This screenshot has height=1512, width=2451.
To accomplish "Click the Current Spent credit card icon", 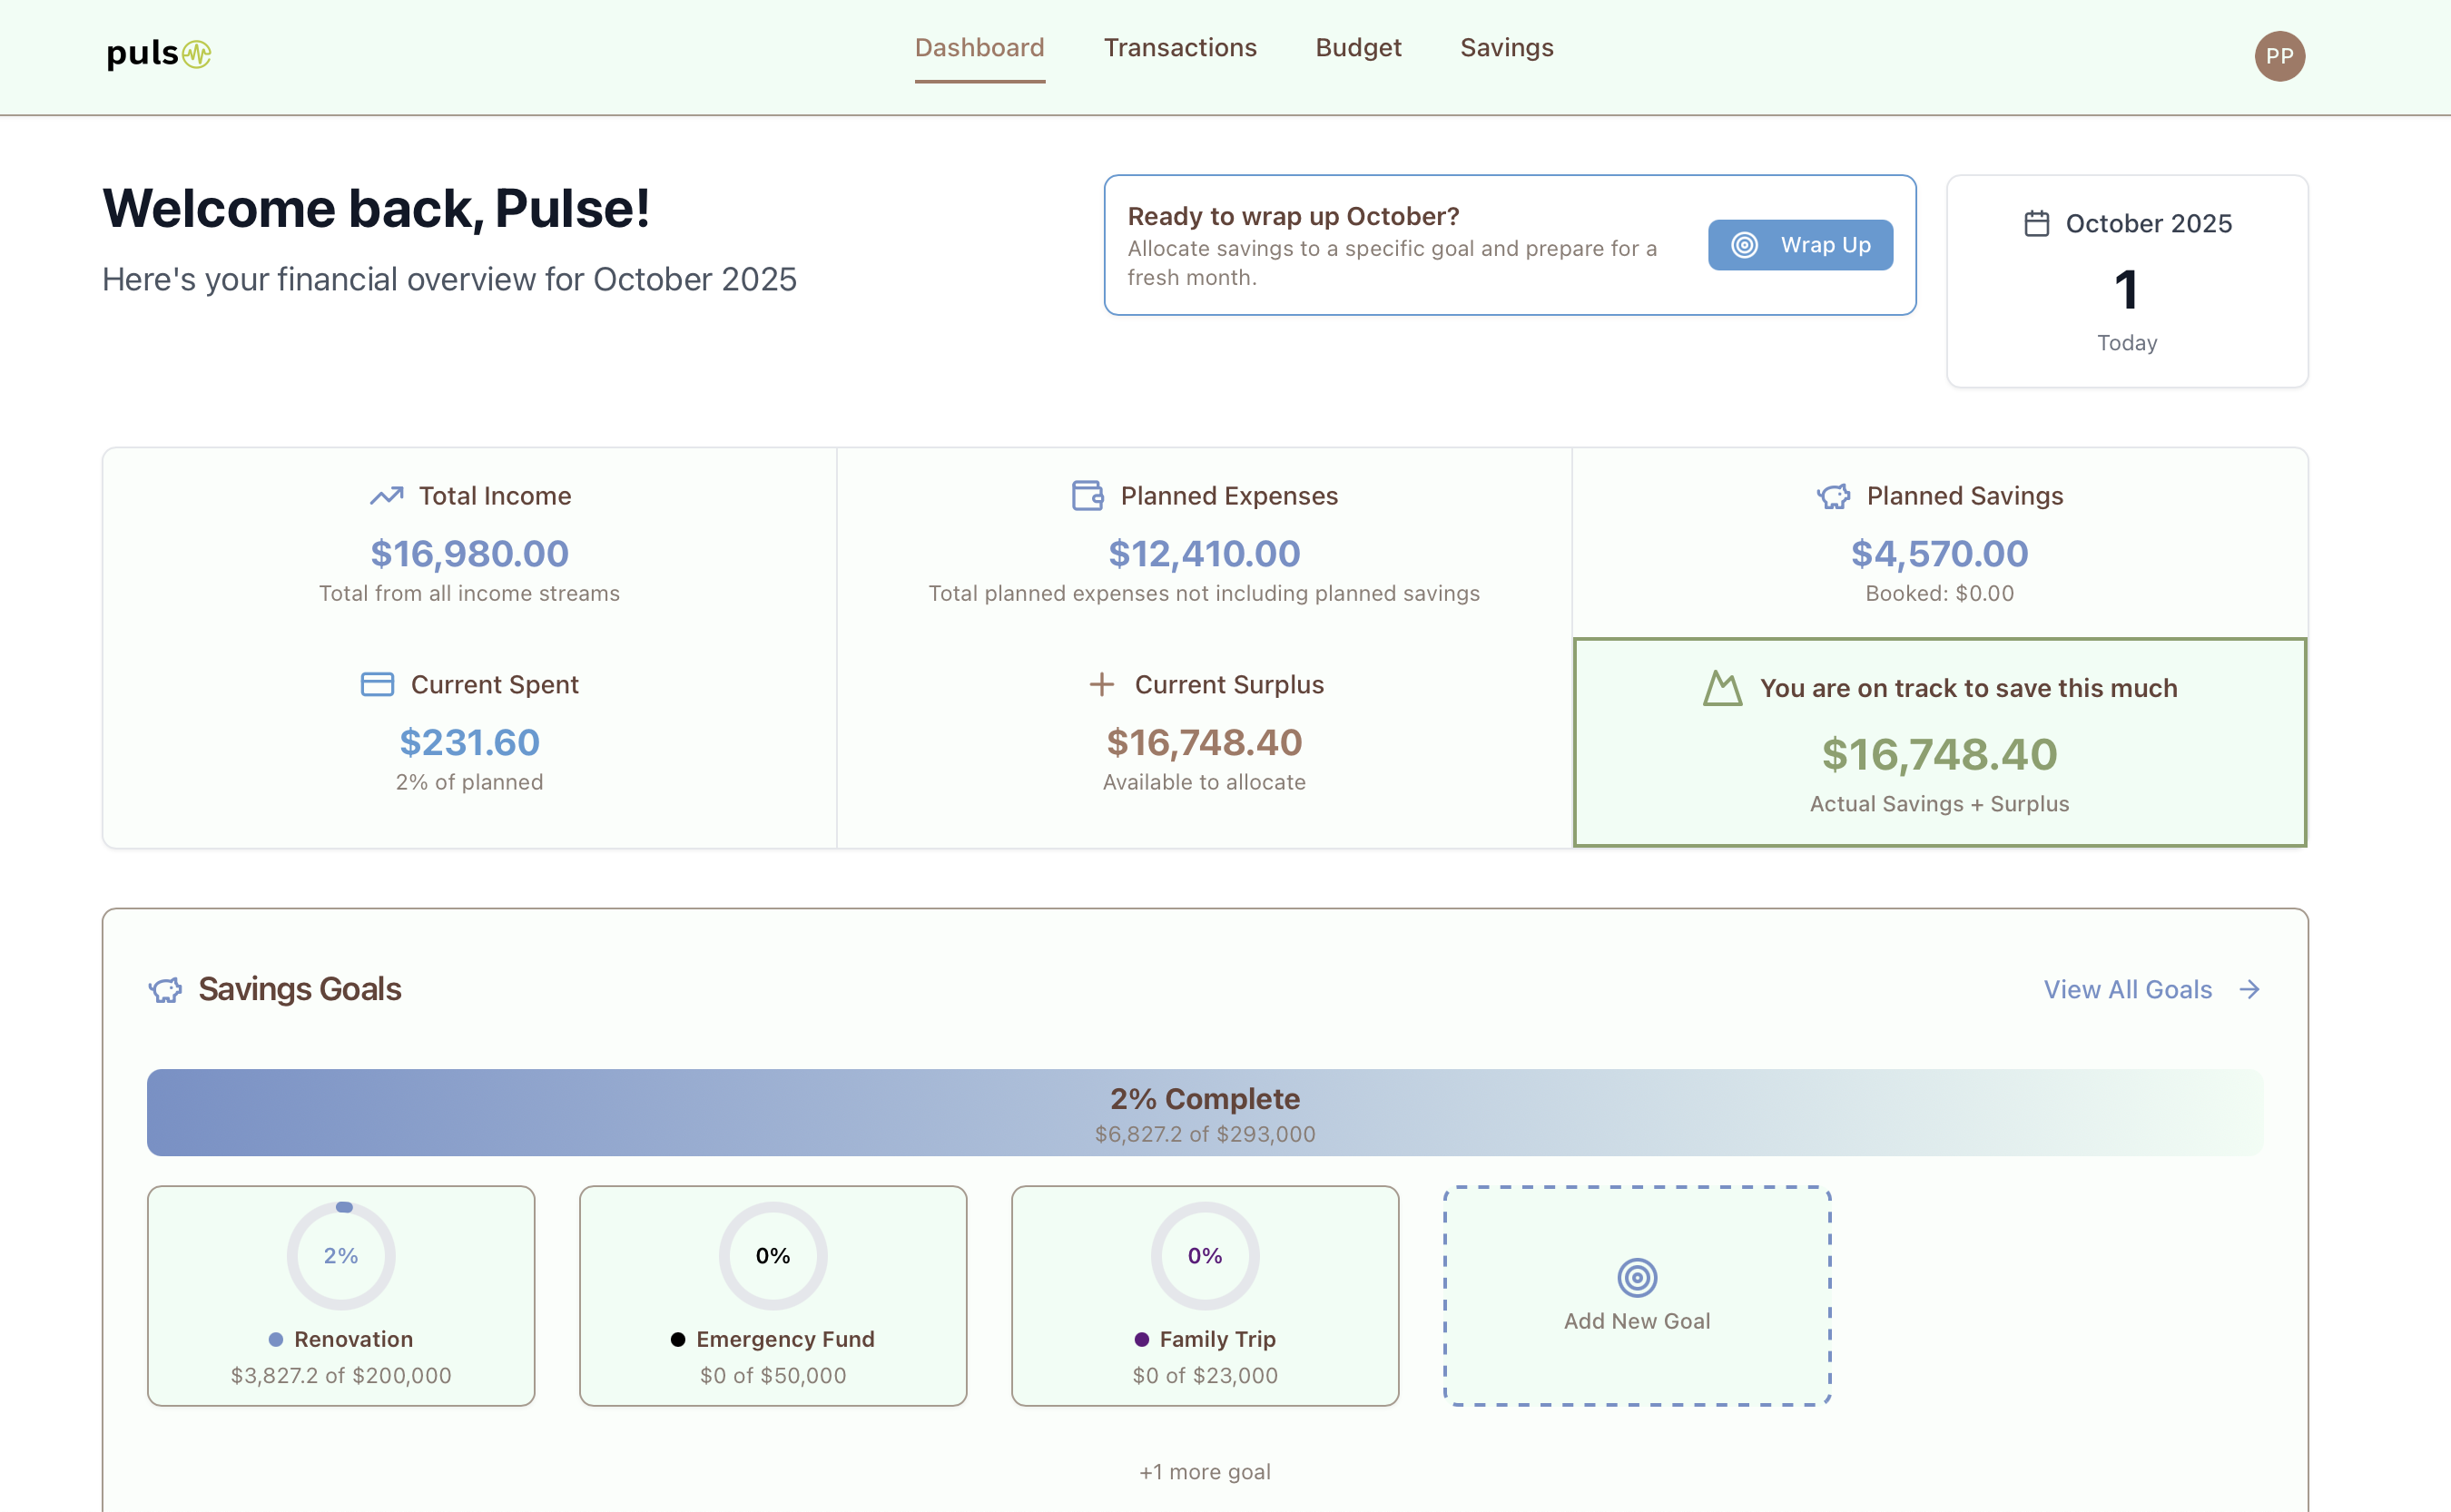I will 377,685.
